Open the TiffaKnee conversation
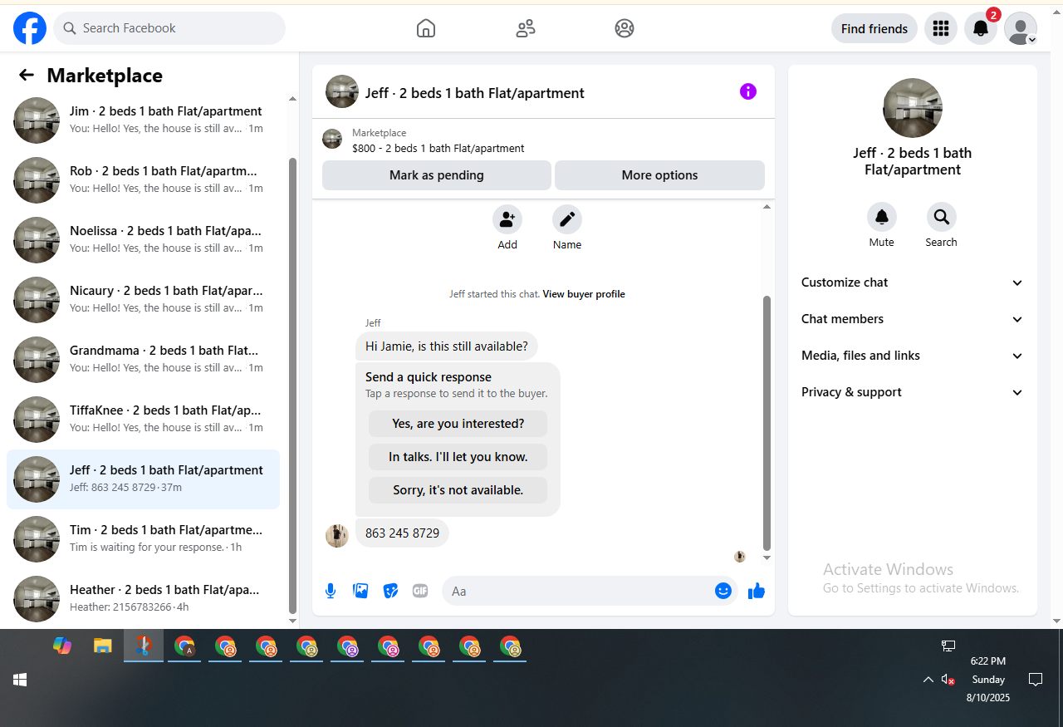 (x=143, y=420)
